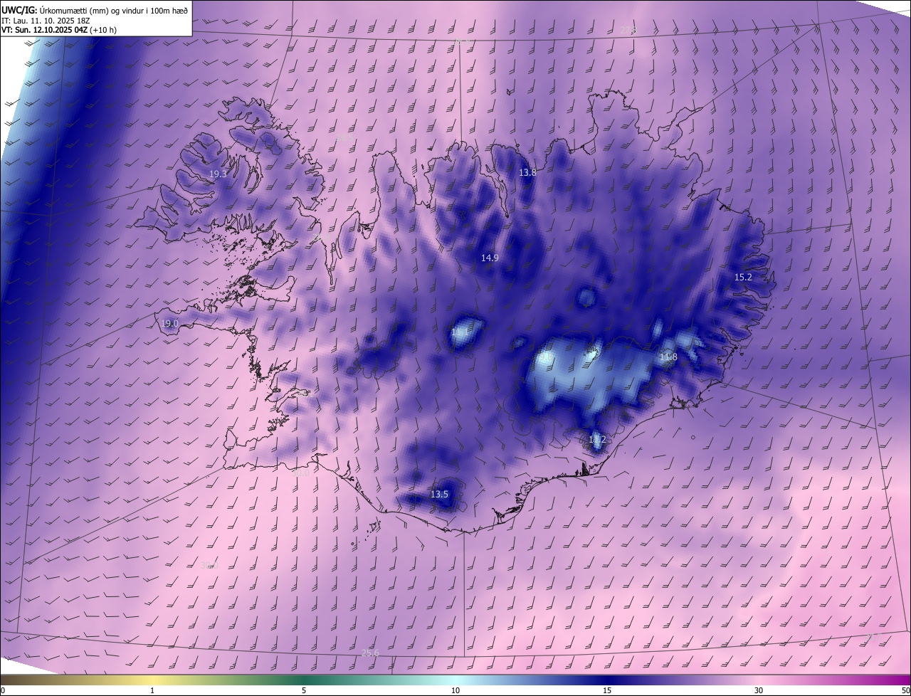This screenshot has width=911, height=696.
Task: Click the '5' label on the colour scale
Action: pyautogui.click(x=304, y=690)
